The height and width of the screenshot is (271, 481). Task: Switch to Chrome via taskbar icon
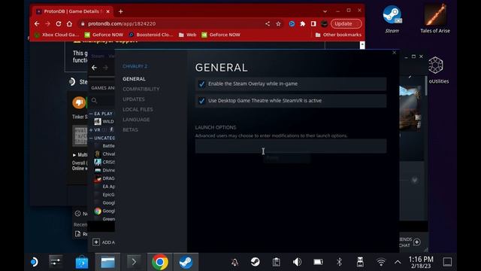click(x=160, y=262)
